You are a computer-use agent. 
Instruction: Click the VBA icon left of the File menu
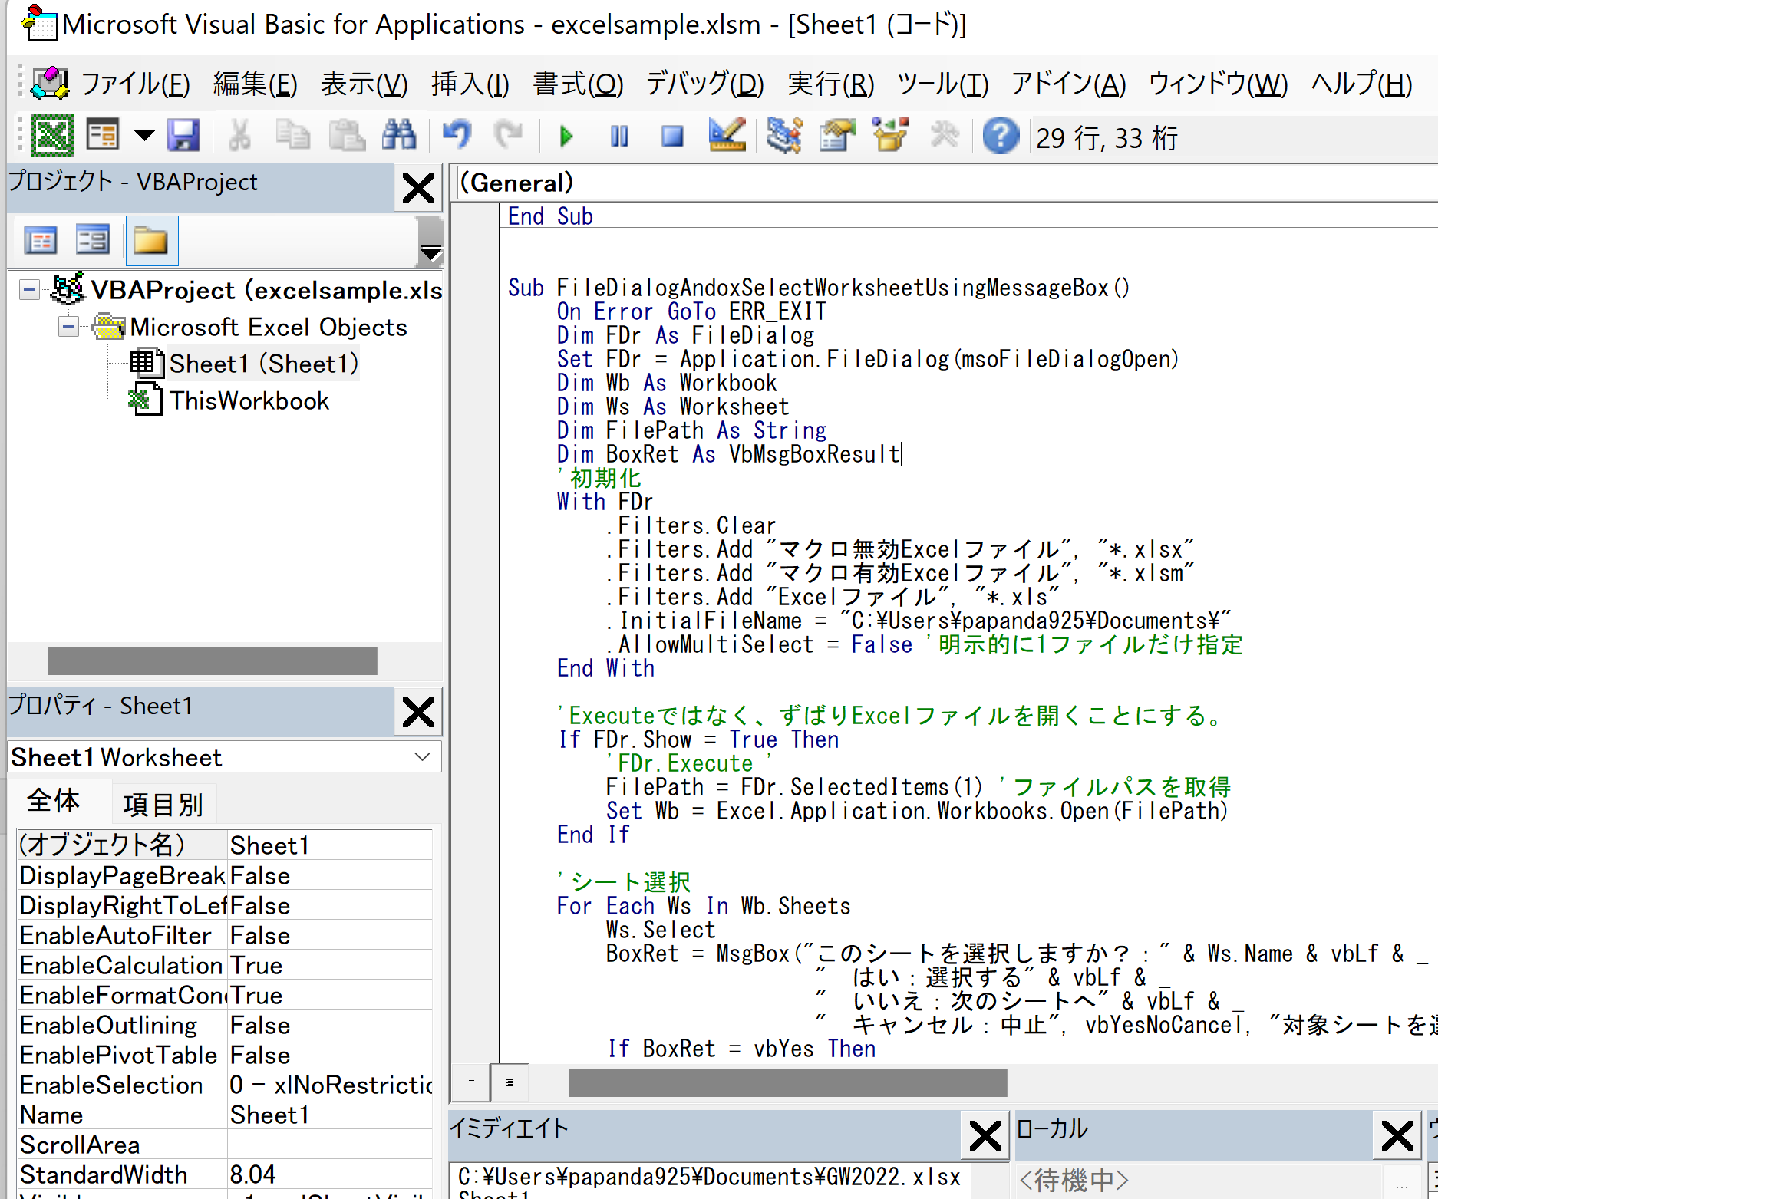50,83
